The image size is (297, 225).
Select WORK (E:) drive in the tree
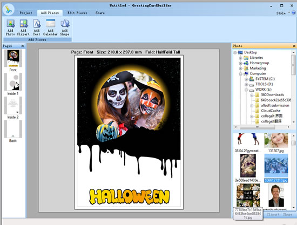pyautogui.click(x=264, y=90)
